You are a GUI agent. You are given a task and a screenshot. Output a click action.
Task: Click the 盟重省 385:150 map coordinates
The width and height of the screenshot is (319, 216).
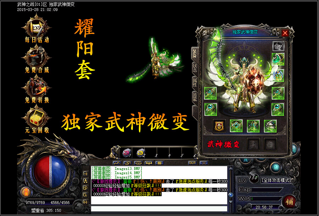(x=46, y=210)
